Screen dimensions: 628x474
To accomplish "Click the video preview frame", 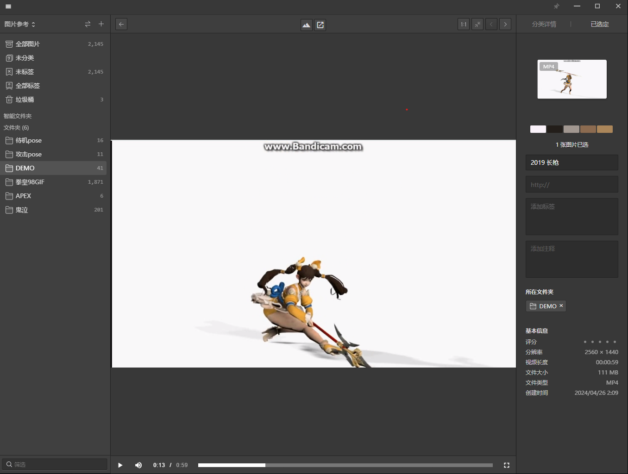I will click(314, 254).
